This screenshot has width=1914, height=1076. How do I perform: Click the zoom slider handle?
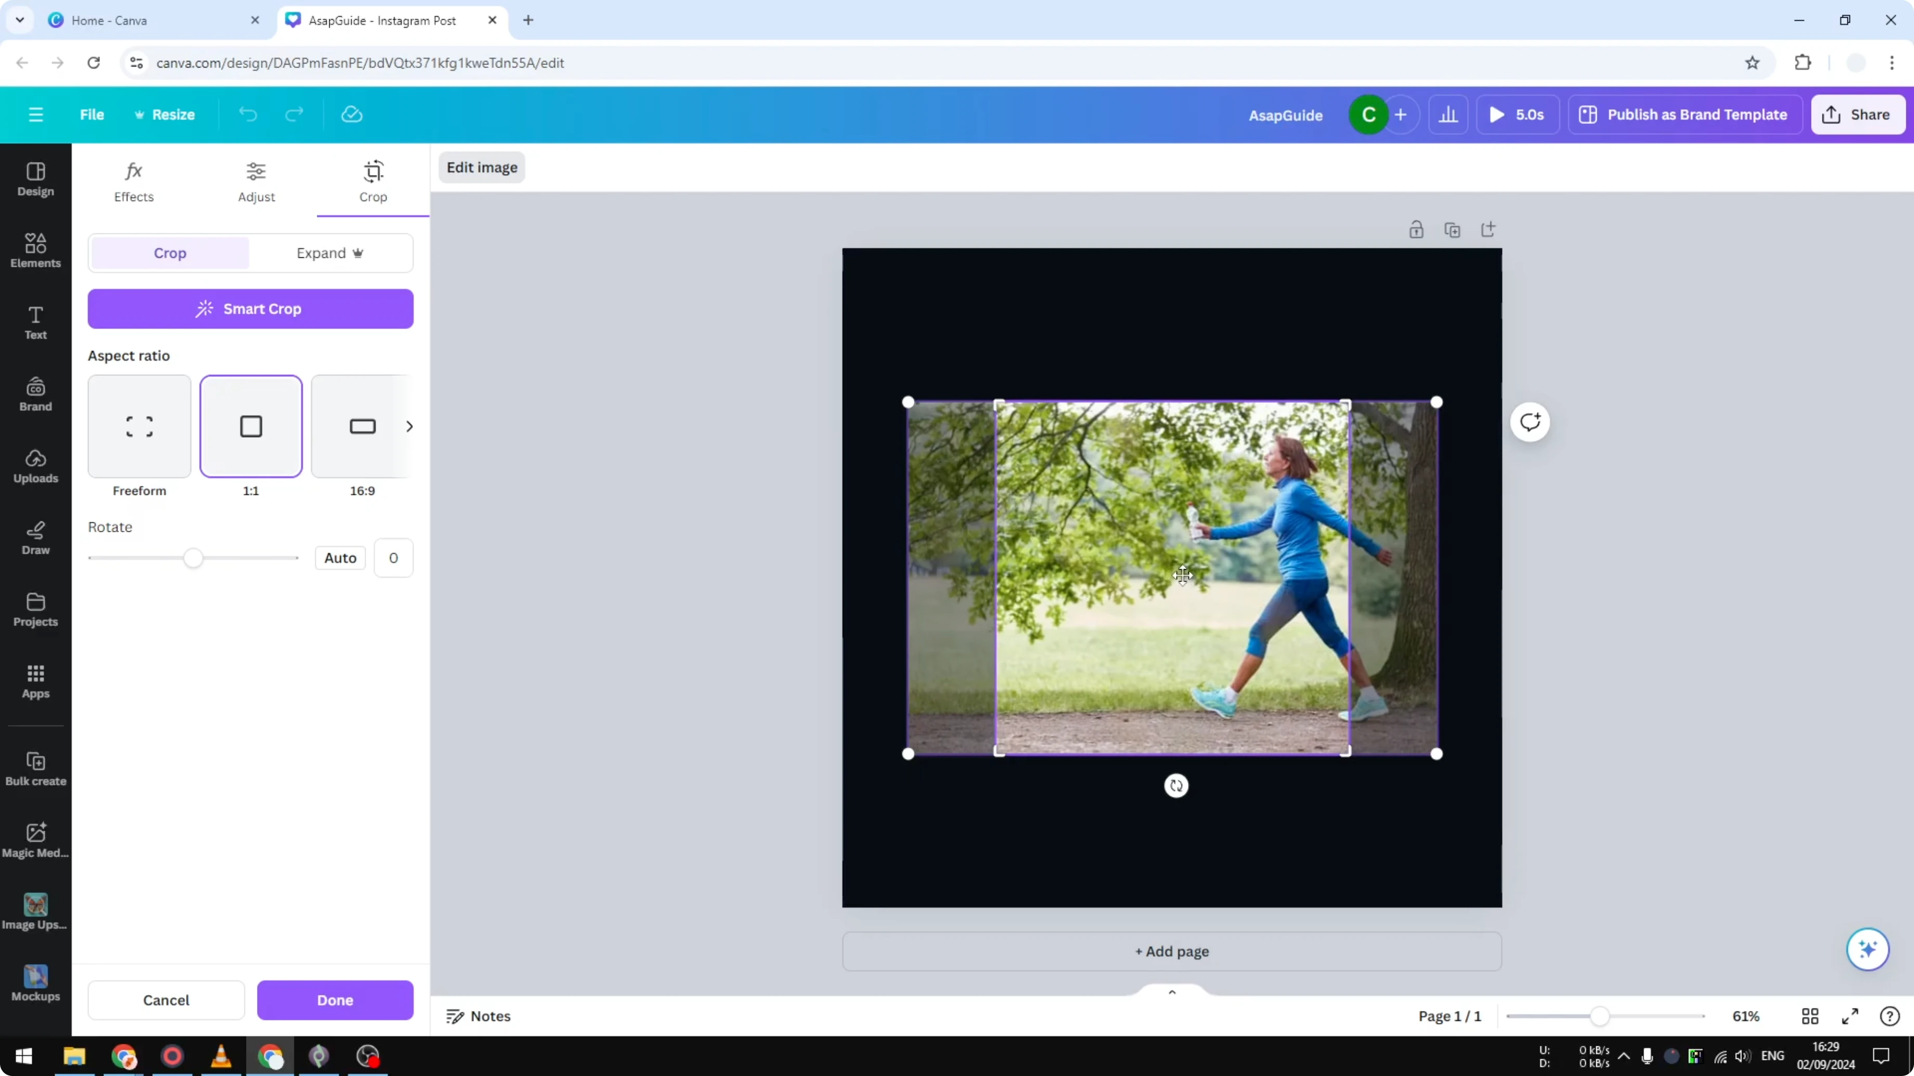[1600, 1016]
